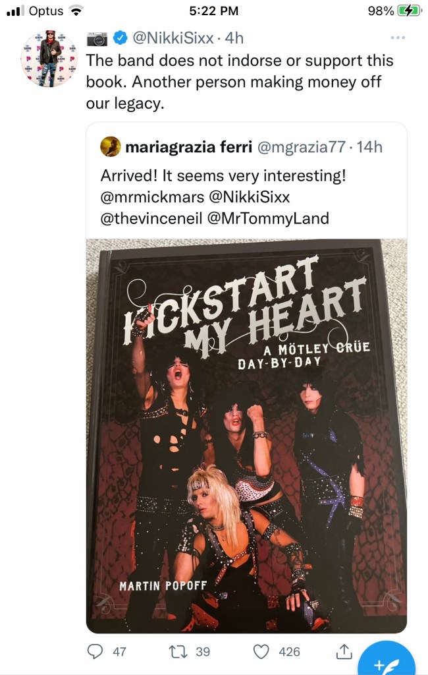Tap the @thevinceneil mention
The width and height of the screenshot is (428, 675).
(151, 218)
